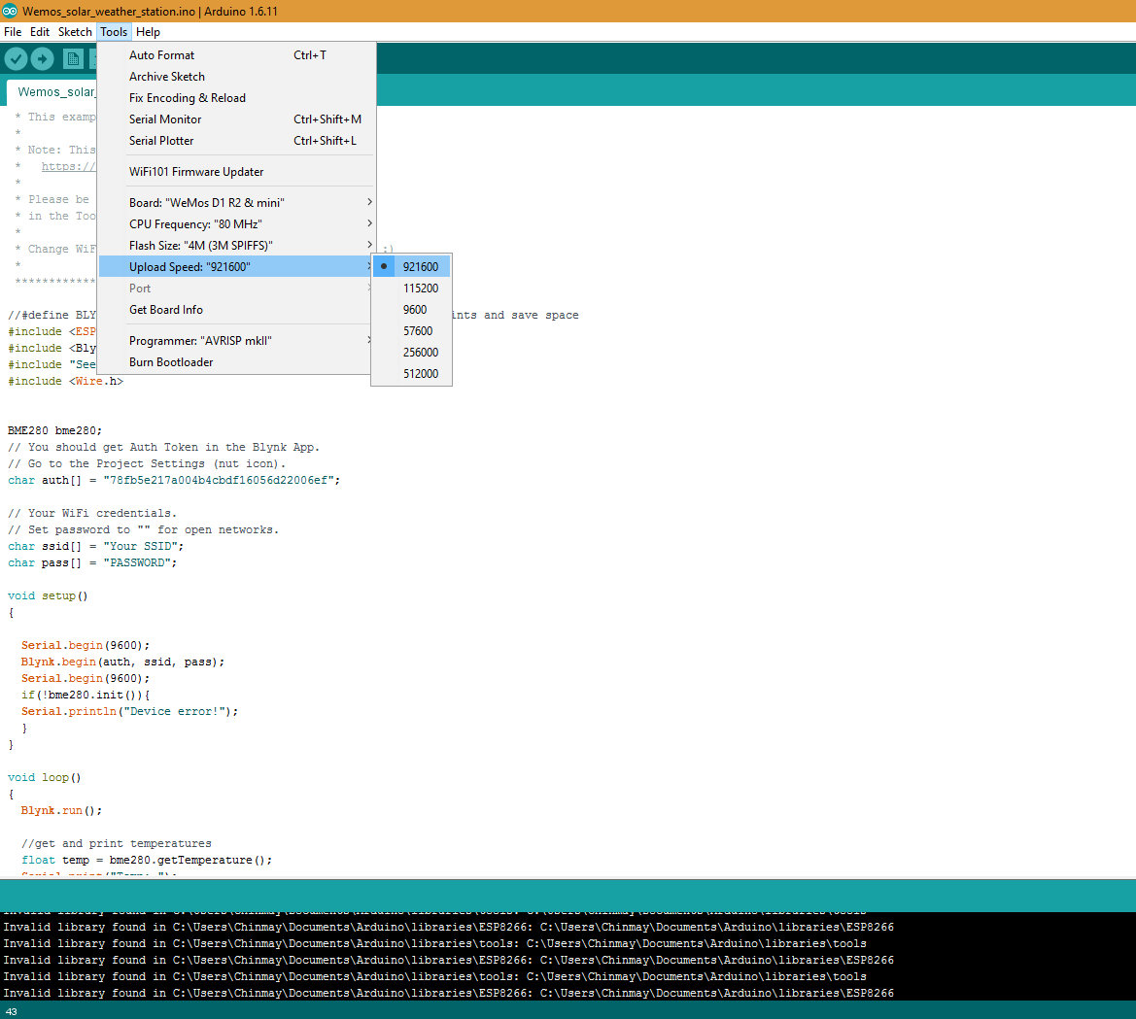Expand the CPU Frequency "80 MHz" submenu
1136x1019 pixels.
pos(236,223)
